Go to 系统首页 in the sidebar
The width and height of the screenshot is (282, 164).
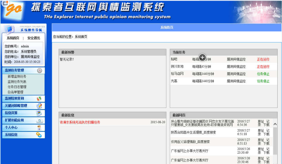(13, 38)
